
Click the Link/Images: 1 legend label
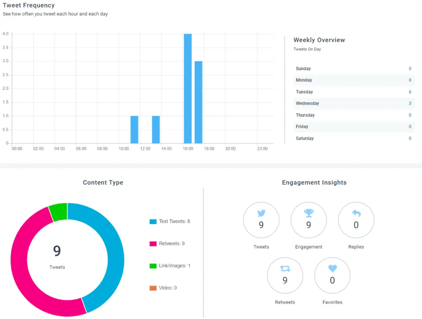coord(174,266)
